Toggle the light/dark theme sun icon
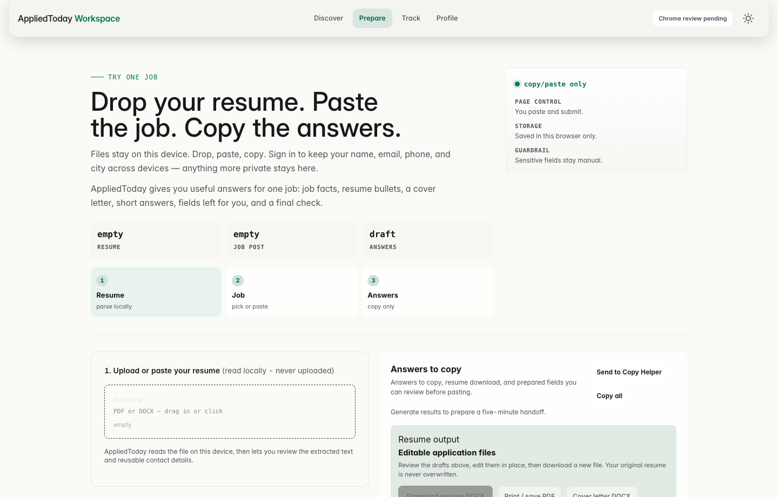778x497 pixels. coord(748,18)
